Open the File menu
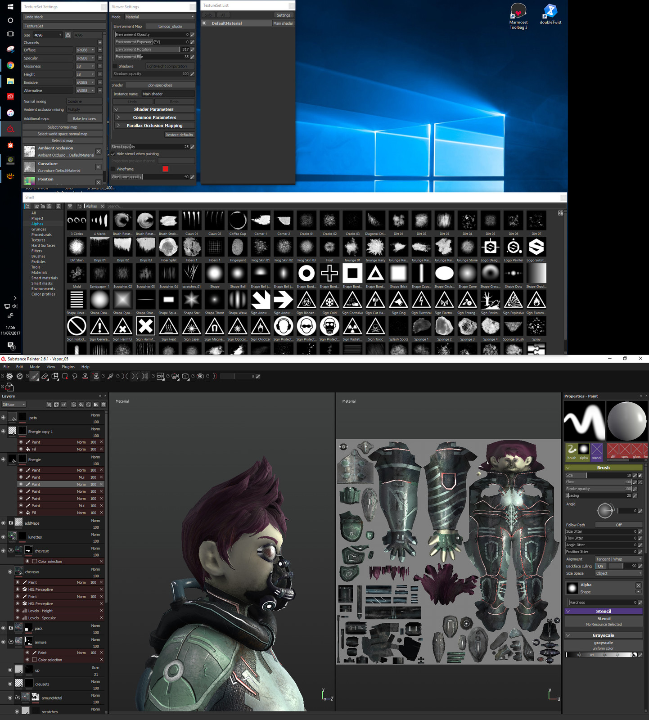The height and width of the screenshot is (720, 649). tap(6, 367)
